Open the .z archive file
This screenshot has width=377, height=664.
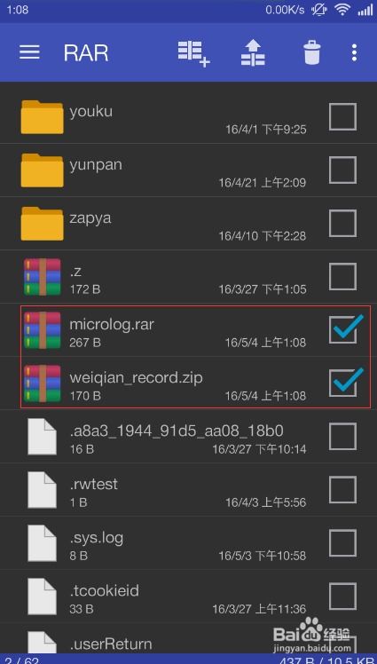(x=188, y=277)
